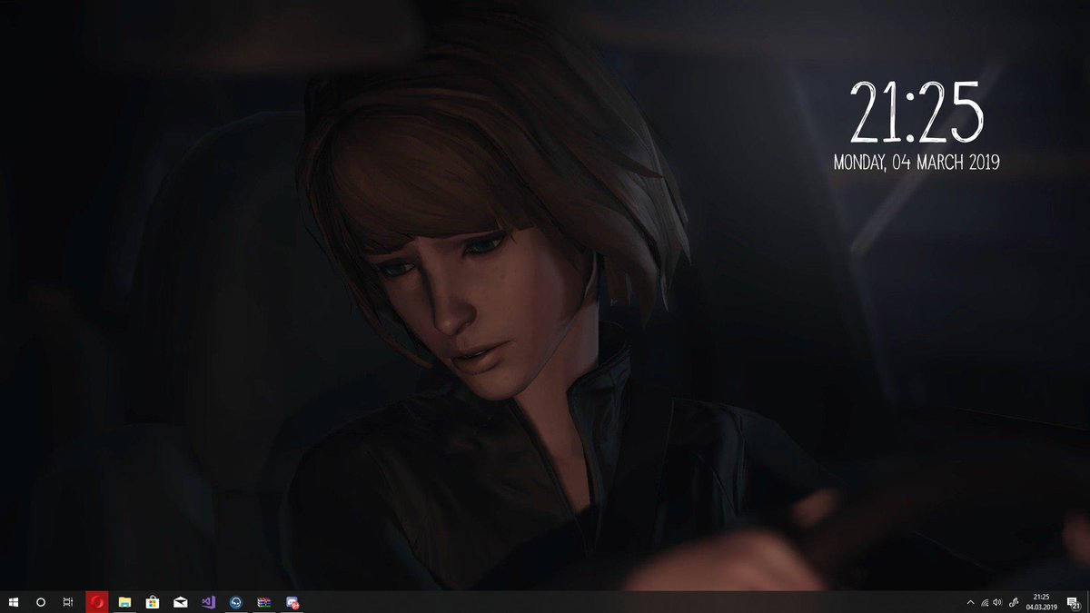Open Task View on the taskbar
Image resolution: width=1090 pixels, height=613 pixels.
pyautogui.click(x=68, y=602)
